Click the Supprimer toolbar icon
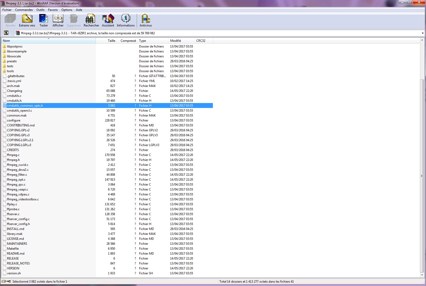Screen dimensions: 426x286 pyautogui.click(x=74, y=19)
